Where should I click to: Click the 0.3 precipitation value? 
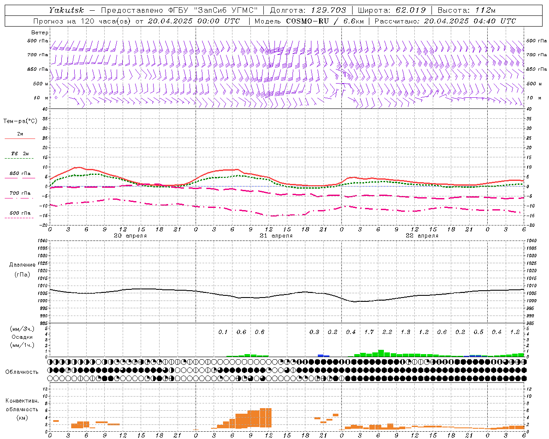tap(314, 332)
